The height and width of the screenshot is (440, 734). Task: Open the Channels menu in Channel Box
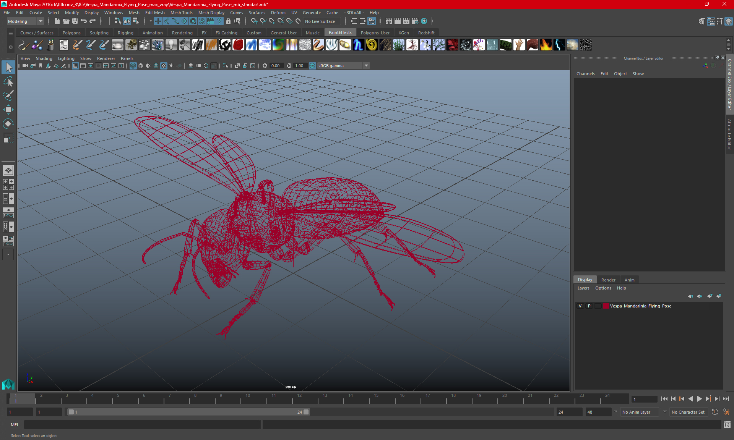click(585, 74)
